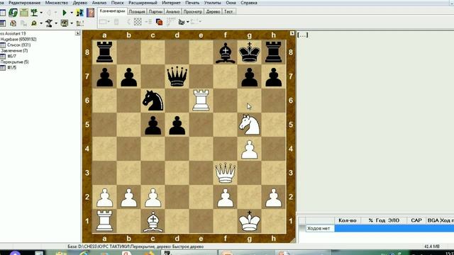
Task: Switch to the Позиция tab
Action: (x=137, y=11)
